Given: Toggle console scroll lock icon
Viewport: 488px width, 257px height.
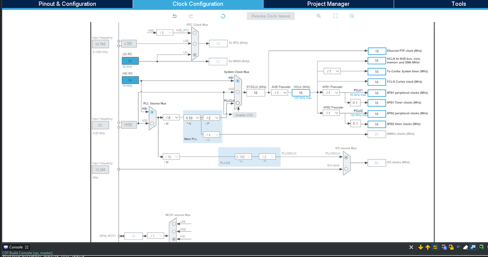Looking at the screenshot, I should (451, 247).
